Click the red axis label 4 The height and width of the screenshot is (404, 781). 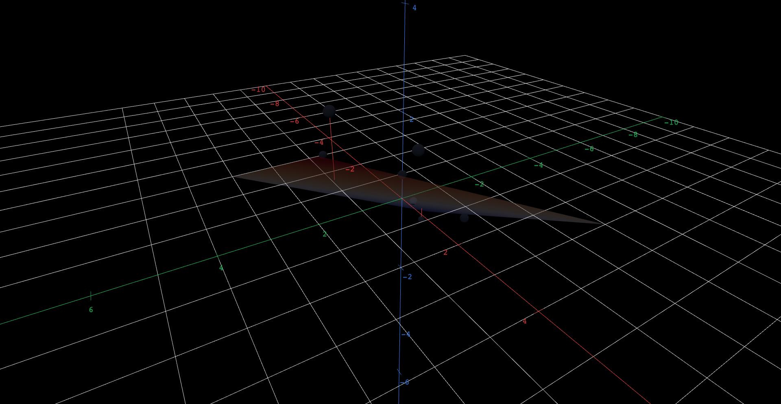524,321
